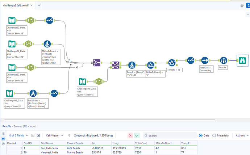Select the Data radio button

click(x=201, y=135)
